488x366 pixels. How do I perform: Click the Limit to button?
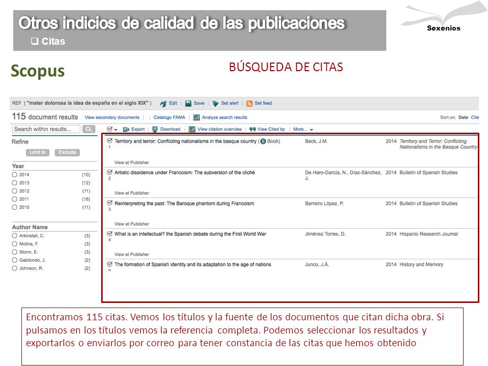[x=38, y=152]
